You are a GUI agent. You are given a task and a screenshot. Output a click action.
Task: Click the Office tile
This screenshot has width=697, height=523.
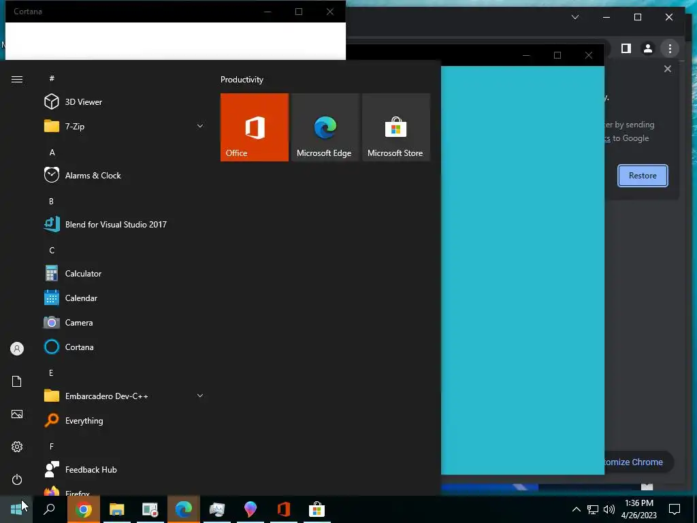pos(255,127)
